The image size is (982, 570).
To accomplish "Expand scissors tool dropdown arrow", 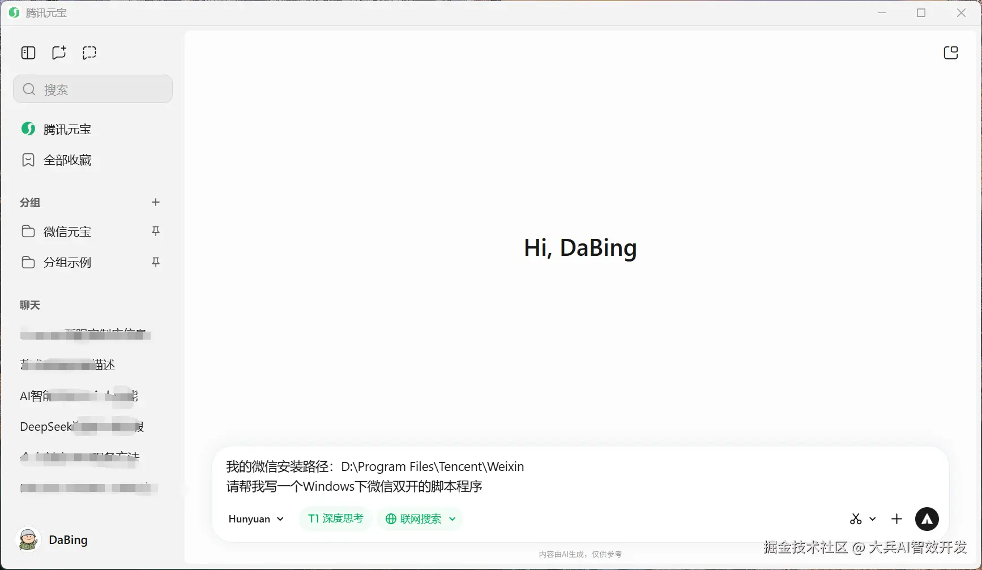I will tap(873, 519).
